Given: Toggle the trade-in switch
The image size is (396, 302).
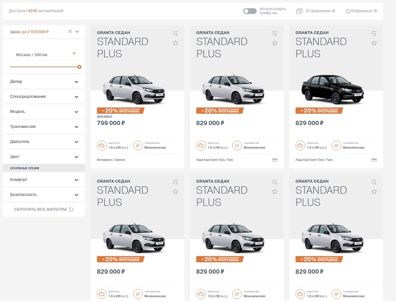Looking at the screenshot, I should (249, 11).
